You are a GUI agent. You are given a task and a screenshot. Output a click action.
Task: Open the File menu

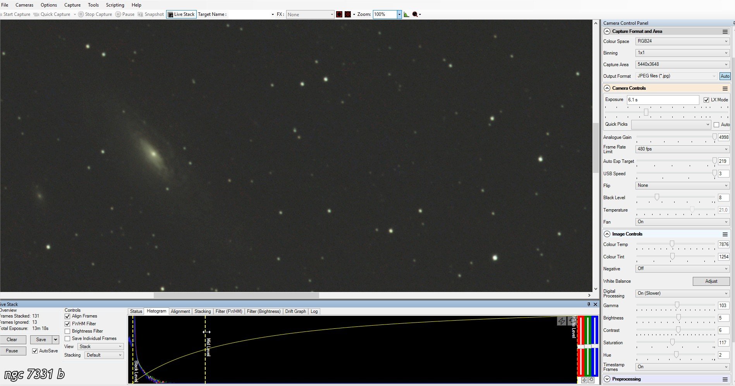(5, 5)
